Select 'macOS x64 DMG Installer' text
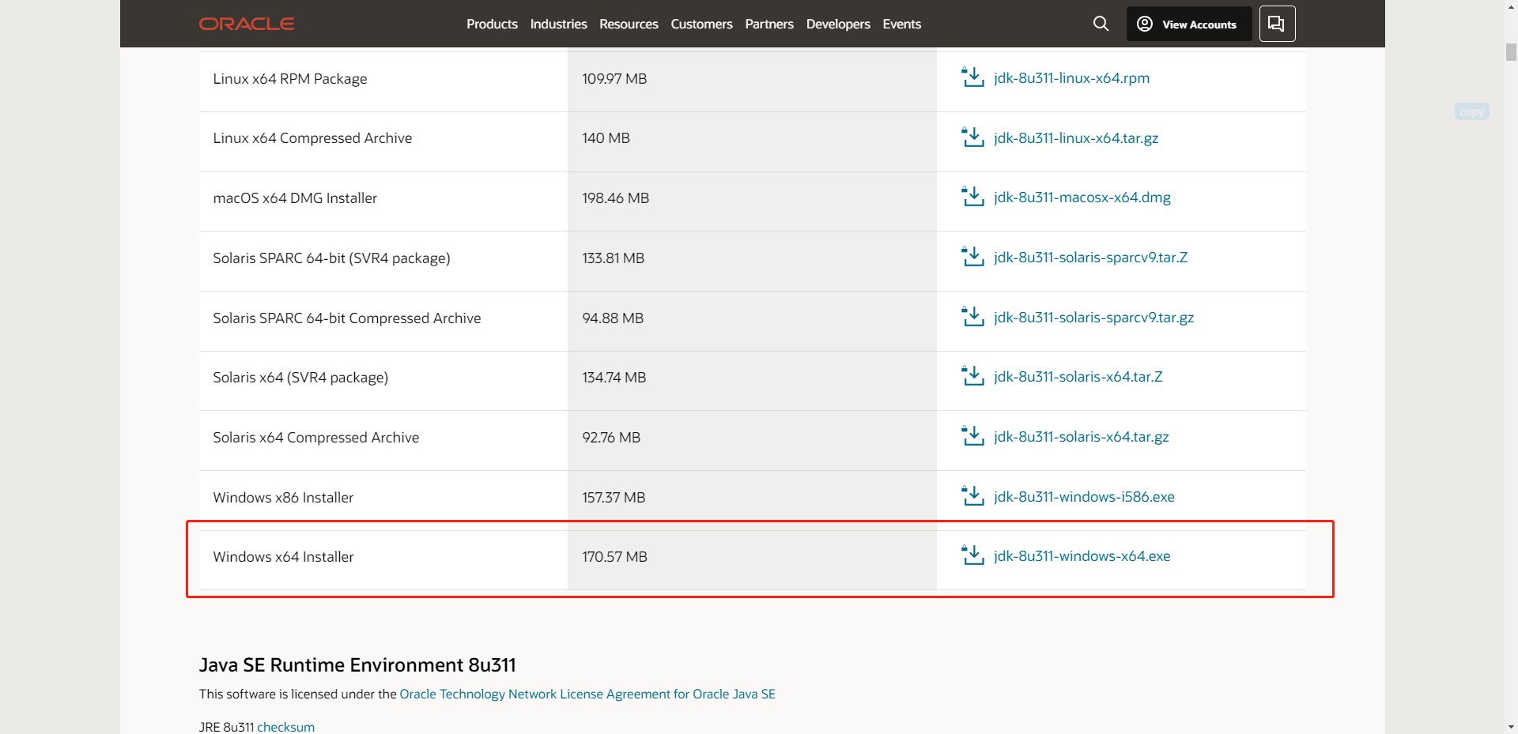This screenshot has width=1518, height=734. pyautogui.click(x=295, y=198)
